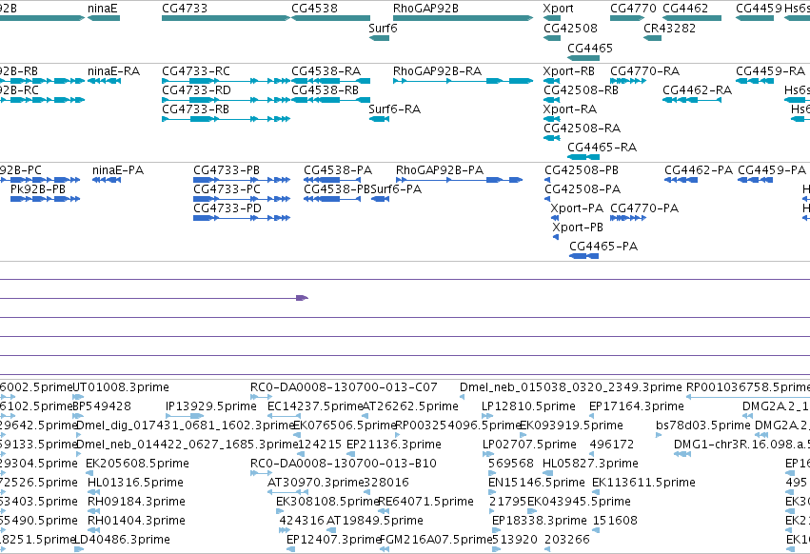810x554 pixels.
Task: Select EST RH09184.3prime
Action: pos(93,511)
